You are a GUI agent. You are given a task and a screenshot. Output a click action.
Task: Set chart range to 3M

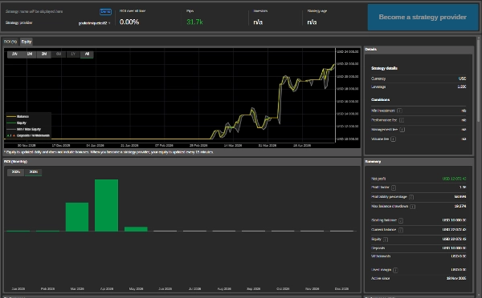coord(44,54)
